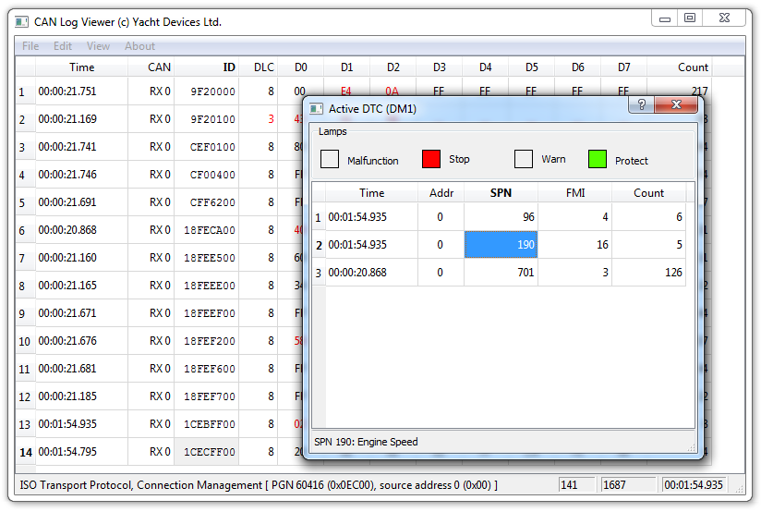Open the File menu
The width and height of the screenshot is (761, 512).
click(x=30, y=46)
